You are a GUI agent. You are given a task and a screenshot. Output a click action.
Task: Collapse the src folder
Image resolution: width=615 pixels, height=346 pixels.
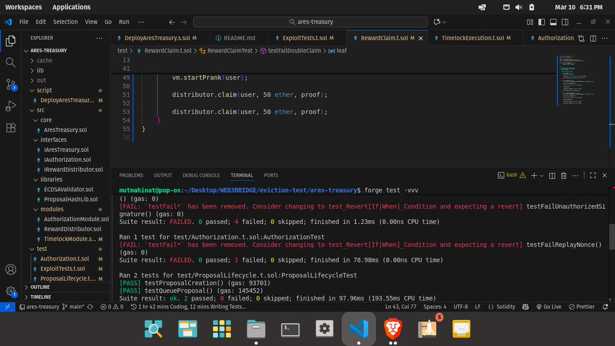coord(66,110)
